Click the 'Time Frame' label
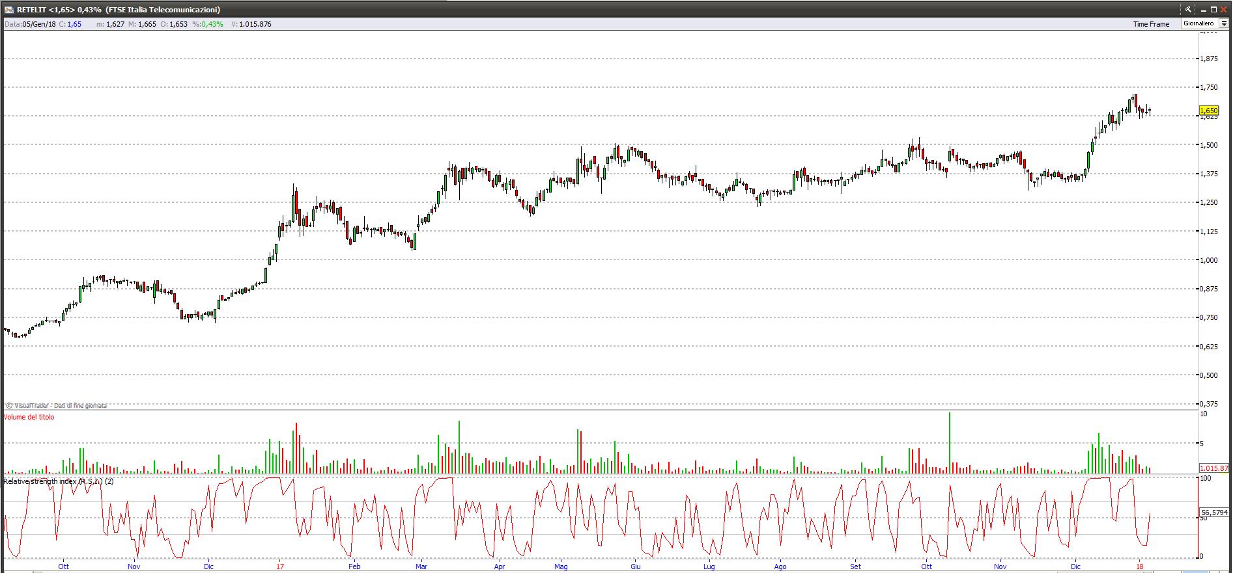This screenshot has height=573, width=1233. (1151, 24)
